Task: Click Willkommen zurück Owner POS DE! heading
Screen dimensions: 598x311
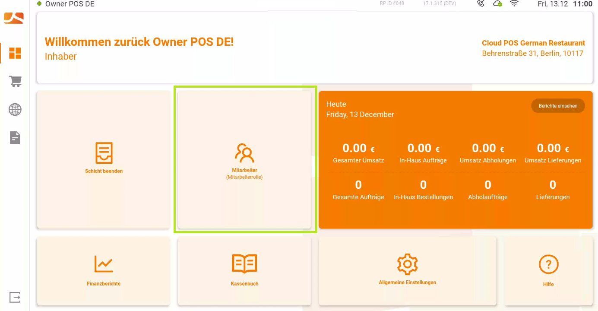Action: pos(139,42)
